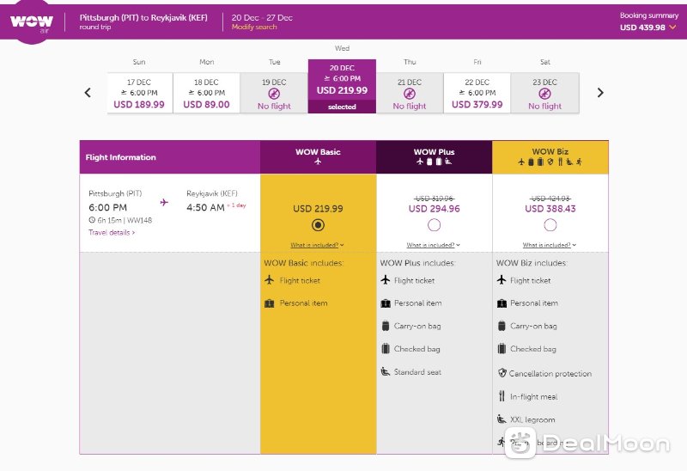Viewport: 687px width, 471px height.
Task: Click WOW Plus flight ticket plane icon
Action: click(386, 280)
